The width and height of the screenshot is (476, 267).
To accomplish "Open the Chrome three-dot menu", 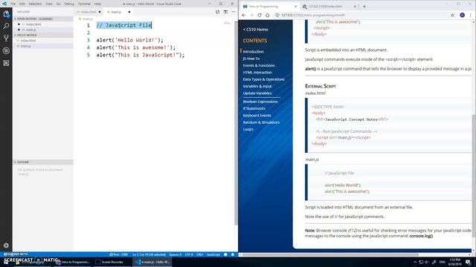I will [471, 15].
